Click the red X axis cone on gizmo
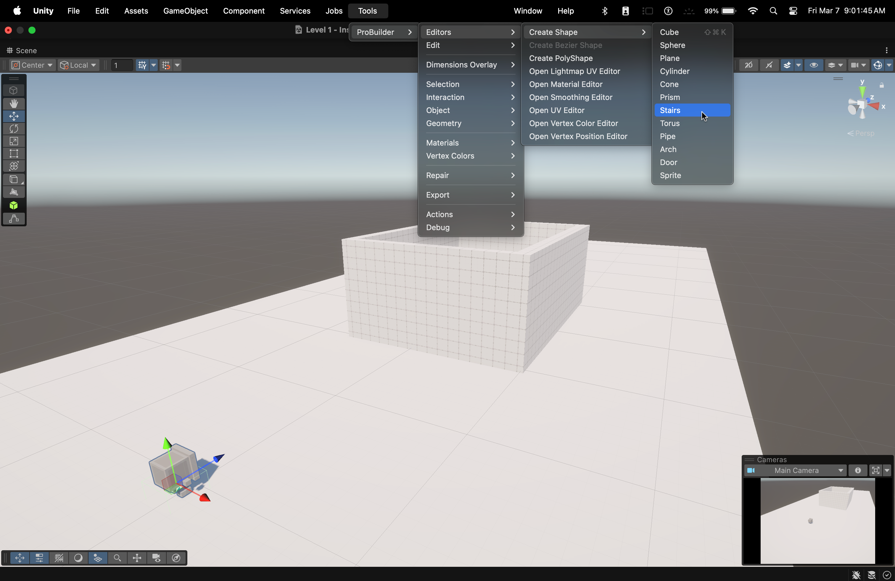This screenshot has width=895, height=581. tap(874, 106)
